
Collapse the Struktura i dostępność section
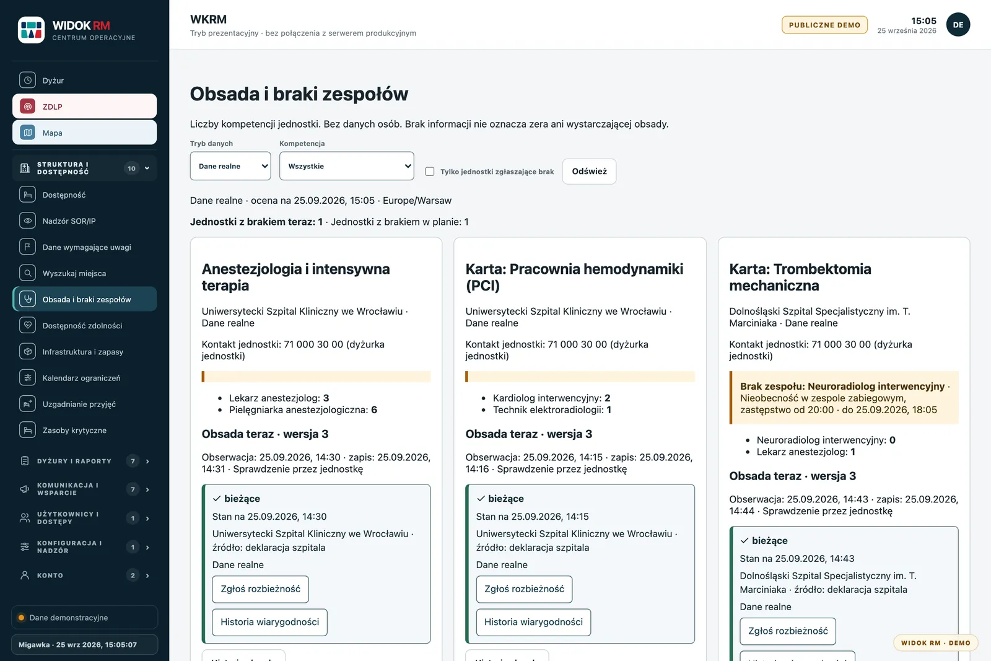(x=84, y=169)
